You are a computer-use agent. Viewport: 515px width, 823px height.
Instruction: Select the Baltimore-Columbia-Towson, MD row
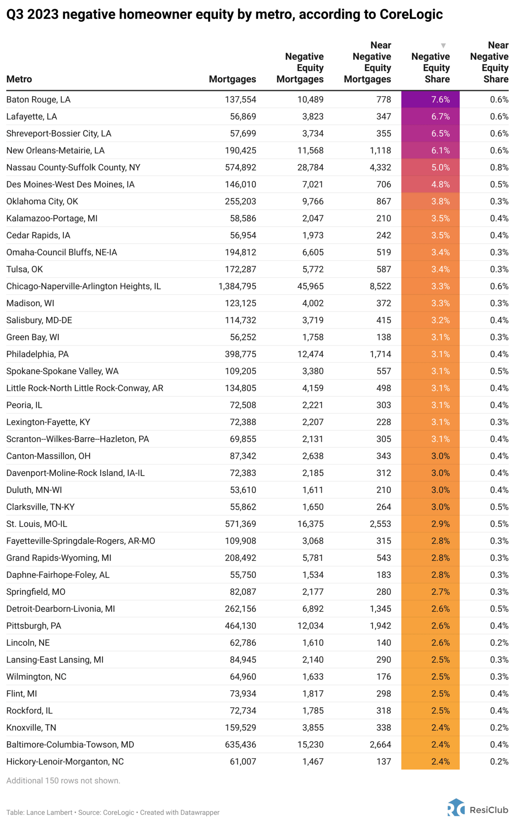(257, 744)
